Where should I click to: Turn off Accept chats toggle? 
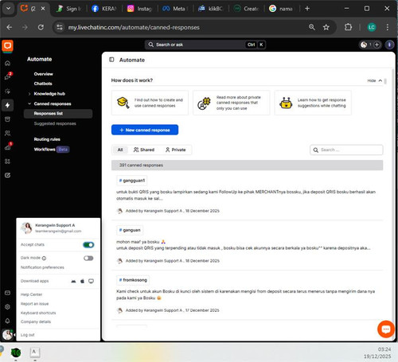pos(88,245)
